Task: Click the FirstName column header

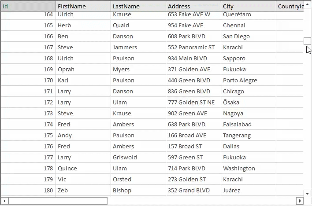Action: 83,6
